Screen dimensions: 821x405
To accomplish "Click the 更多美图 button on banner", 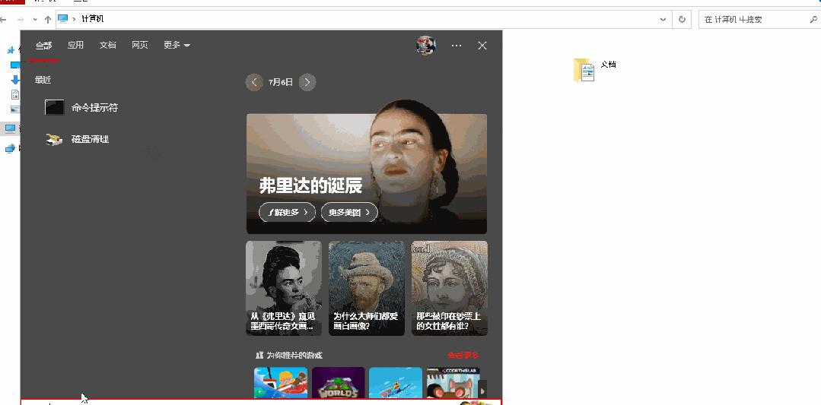I will [x=349, y=212].
